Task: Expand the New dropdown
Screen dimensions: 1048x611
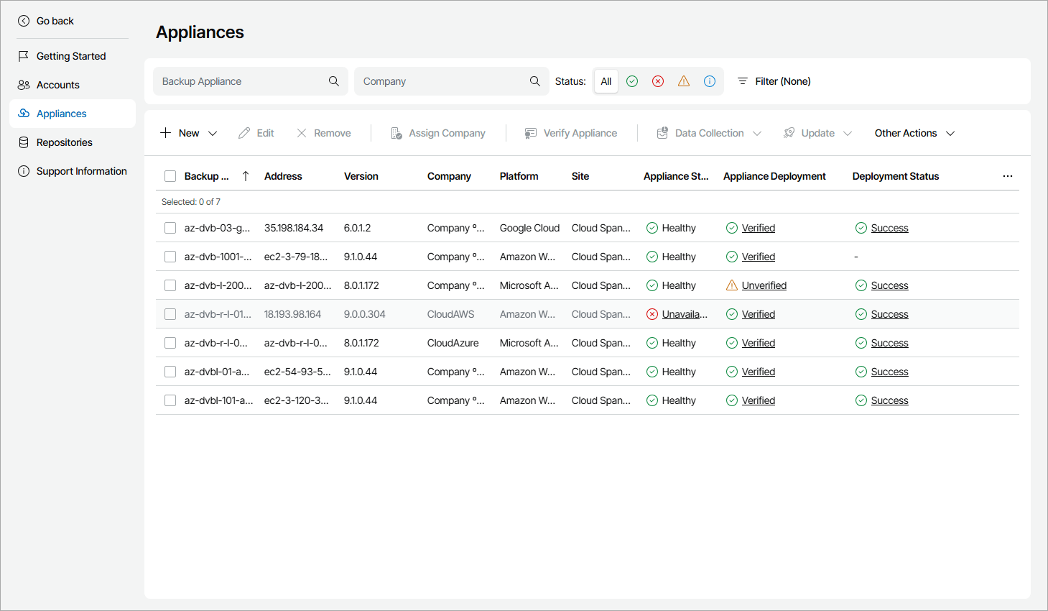Action: pyautogui.click(x=213, y=132)
